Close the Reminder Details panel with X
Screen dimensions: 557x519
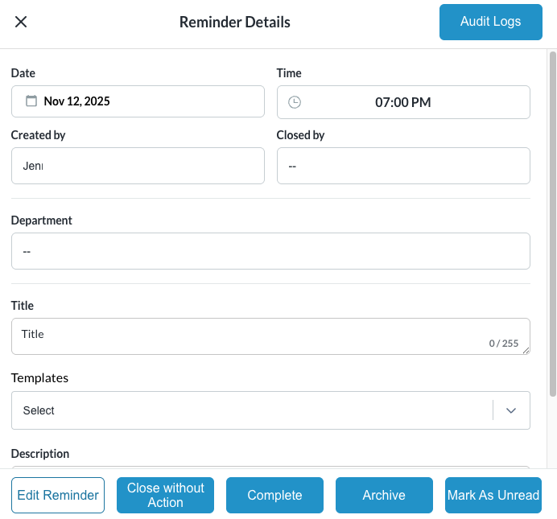tap(21, 22)
